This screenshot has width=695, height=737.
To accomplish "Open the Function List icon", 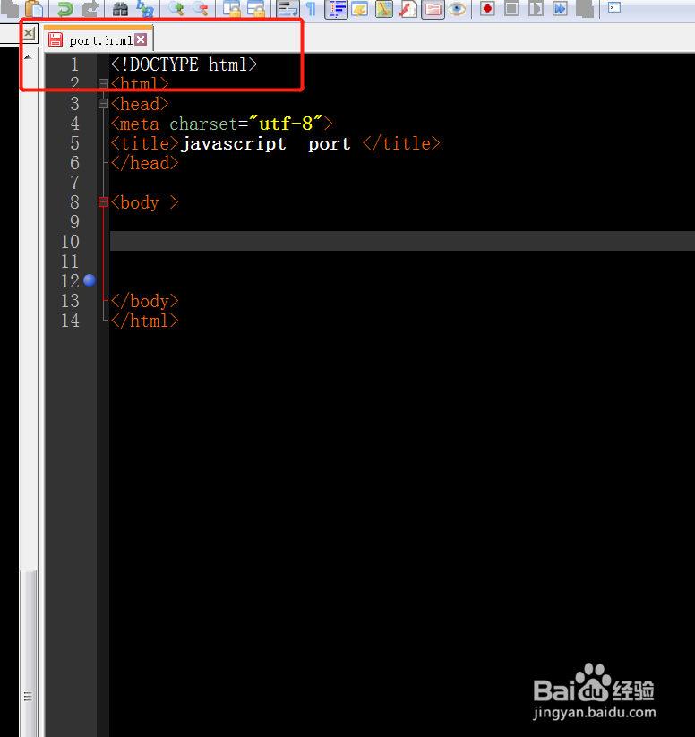I will pyautogui.click(x=408, y=8).
